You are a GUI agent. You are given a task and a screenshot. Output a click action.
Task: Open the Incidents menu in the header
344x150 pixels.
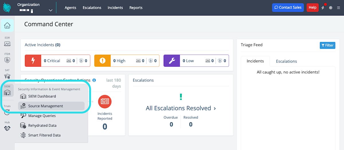115,8
